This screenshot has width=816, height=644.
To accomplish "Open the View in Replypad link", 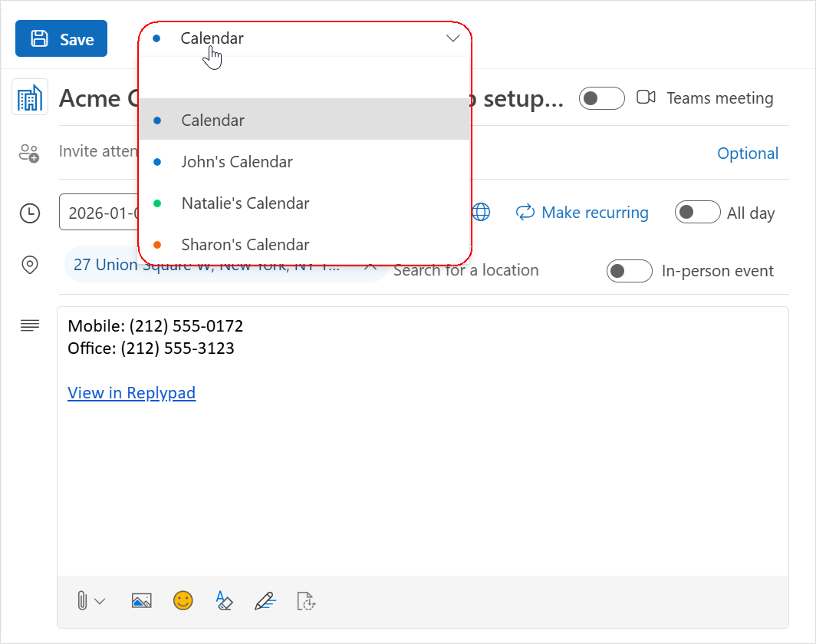I will pos(131,393).
